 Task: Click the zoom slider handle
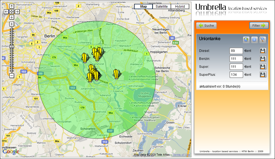(11, 46)
